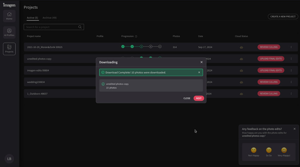Click the project search input field
Viewport: 300px width, 167px height.
tap(51, 27)
